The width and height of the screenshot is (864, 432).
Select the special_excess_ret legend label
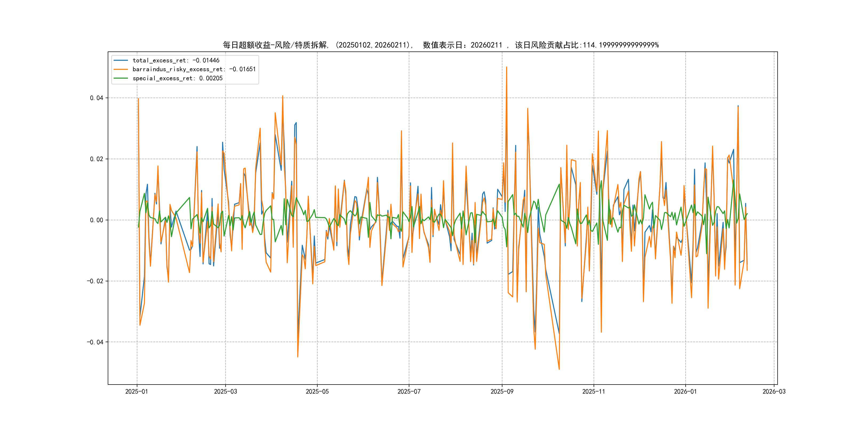[x=177, y=78]
